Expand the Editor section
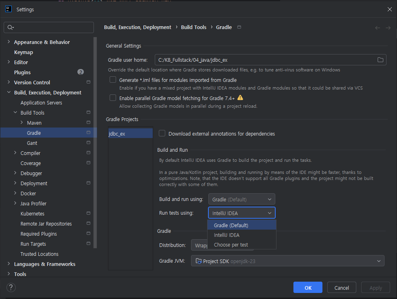 9,62
